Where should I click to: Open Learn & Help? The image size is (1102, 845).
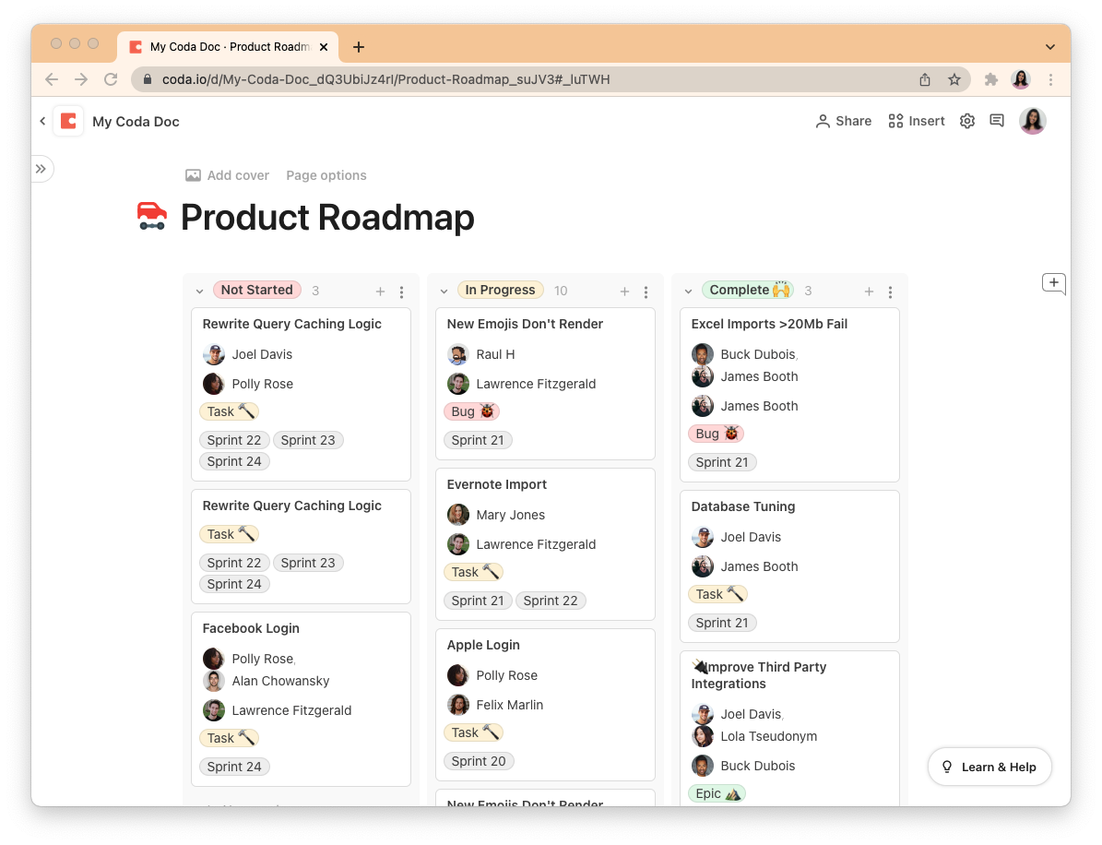click(989, 767)
